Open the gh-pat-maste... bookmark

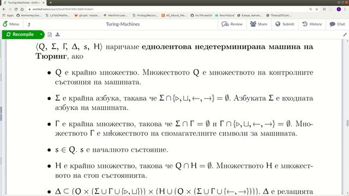(88, 15)
